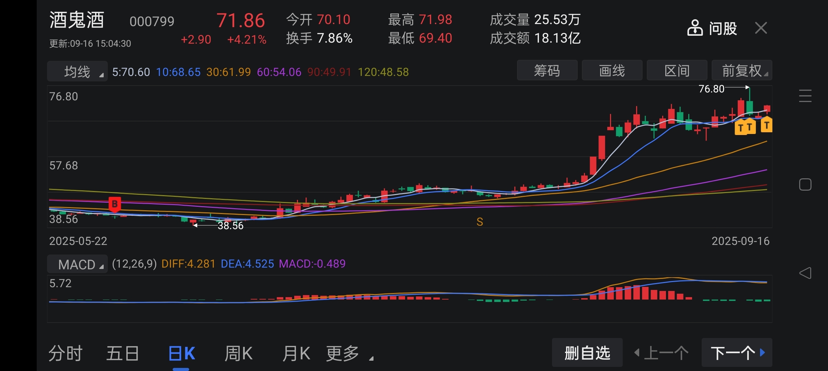Tap current price 71.86

pos(241,20)
